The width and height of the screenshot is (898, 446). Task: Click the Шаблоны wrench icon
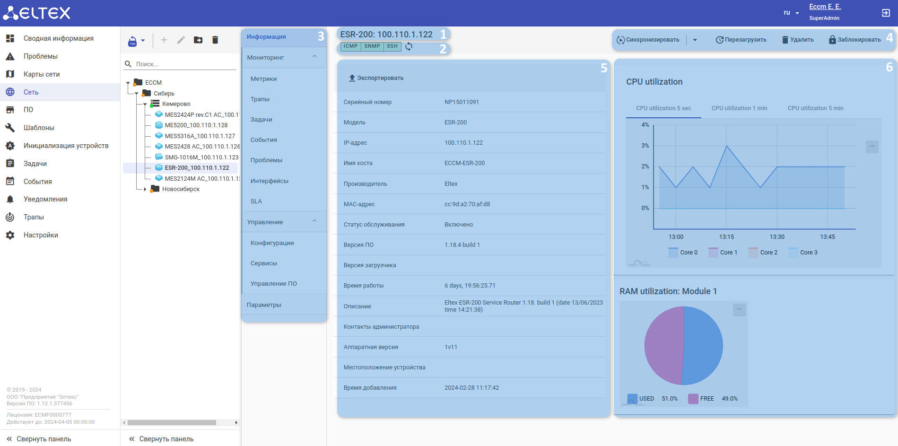(10, 128)
